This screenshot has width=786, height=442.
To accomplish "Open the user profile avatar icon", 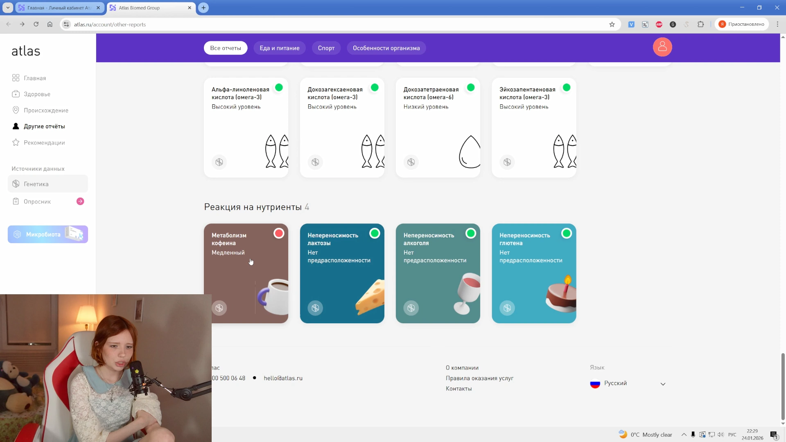I will pos(662,47).
